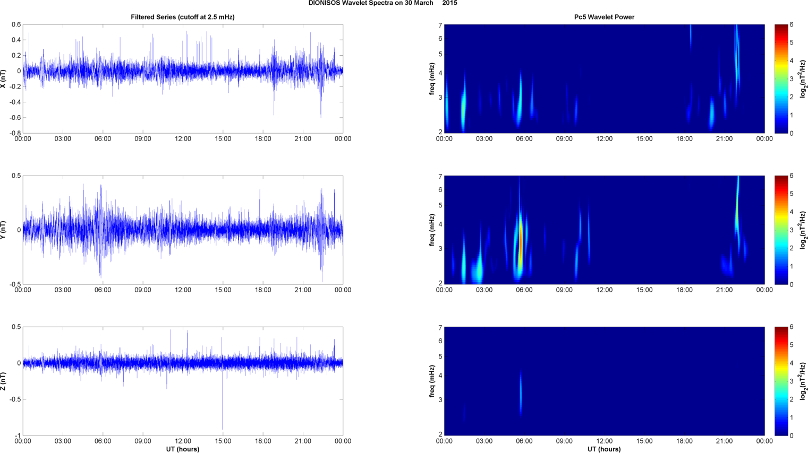The width and height of the screenshot is (808, 453).
Task: Click the 06:00 tick under the Y spectrum
Action: click(524, 290)
